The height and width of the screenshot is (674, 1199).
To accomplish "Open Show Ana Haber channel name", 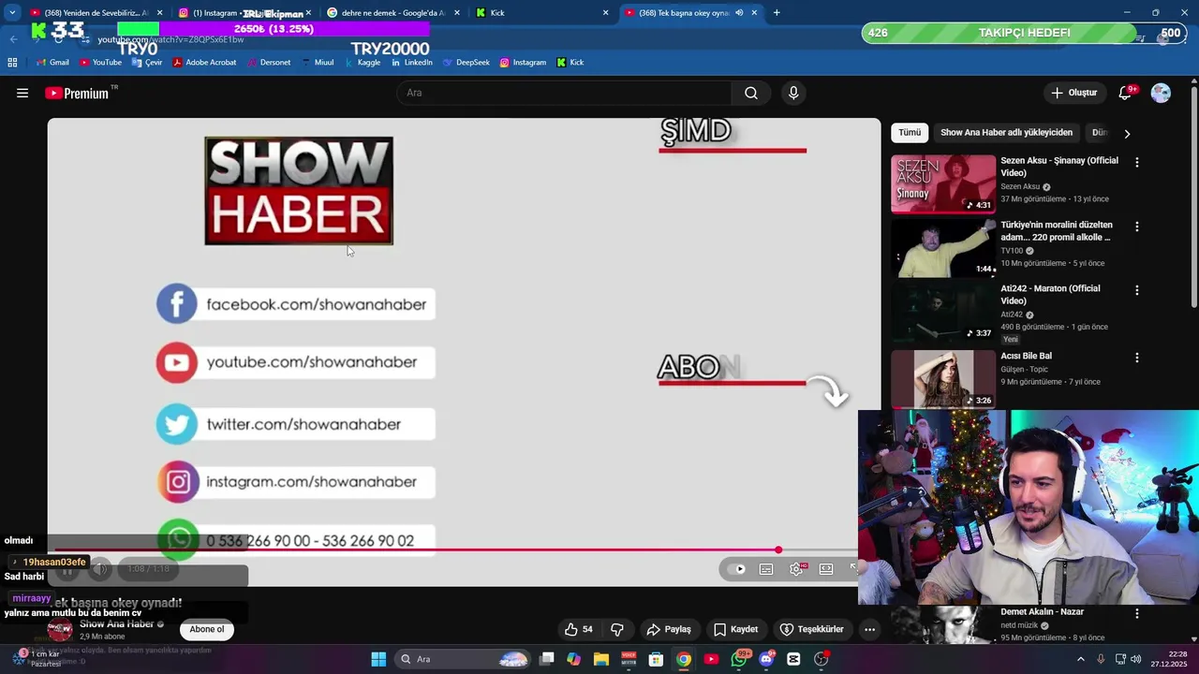I will (x=117, y=624).
